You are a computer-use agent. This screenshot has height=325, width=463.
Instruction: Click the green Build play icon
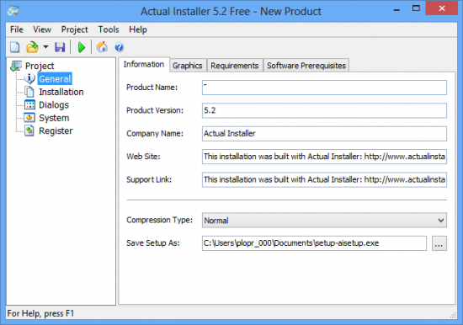tap(82, 47)
